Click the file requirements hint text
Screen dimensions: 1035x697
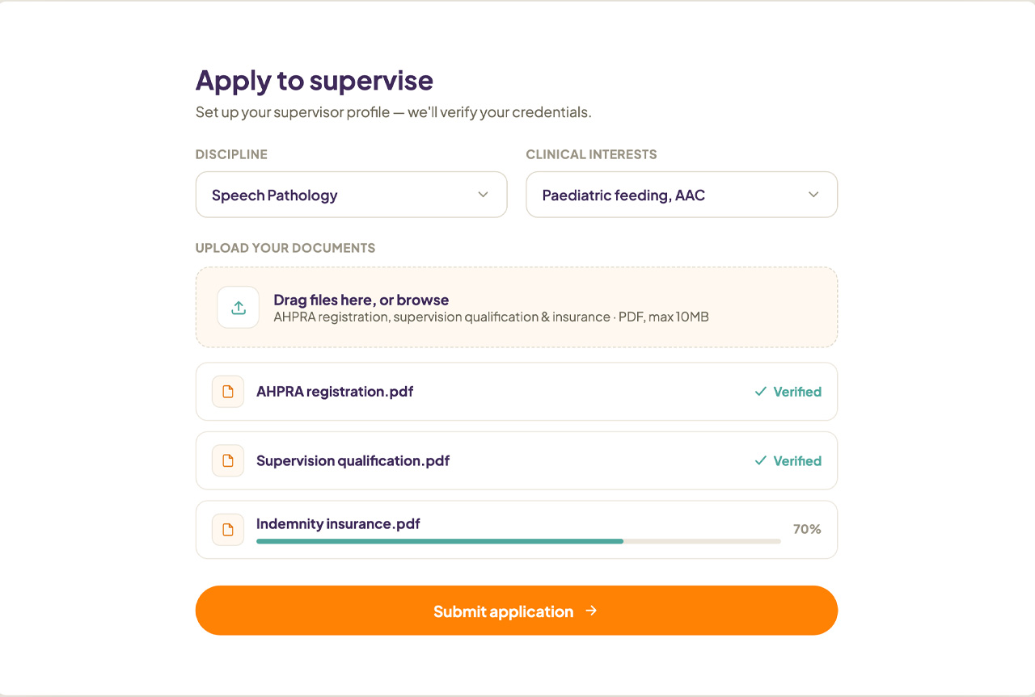[491, 317]
